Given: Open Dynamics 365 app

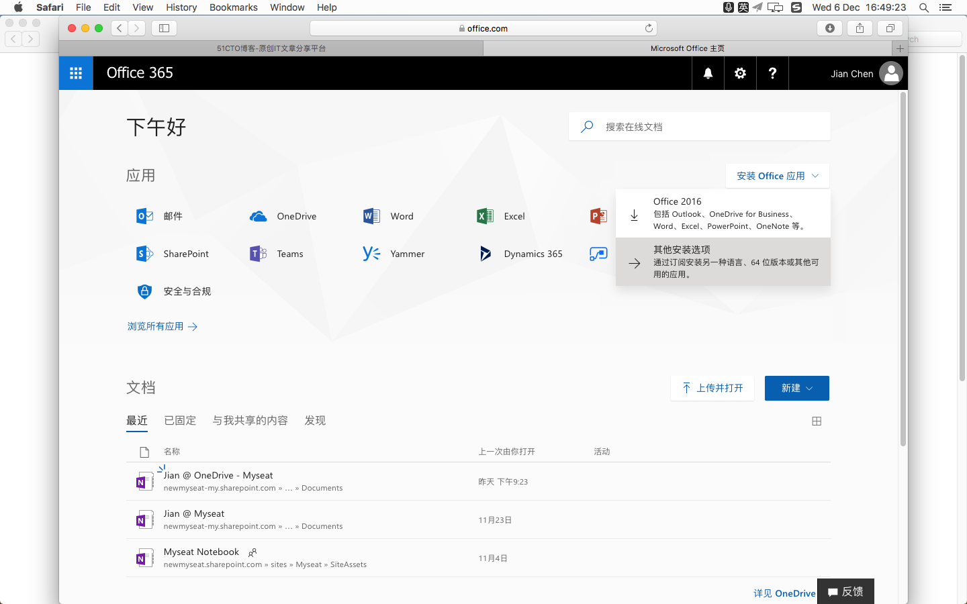Looking at the screenshot, I should (520, 254).
